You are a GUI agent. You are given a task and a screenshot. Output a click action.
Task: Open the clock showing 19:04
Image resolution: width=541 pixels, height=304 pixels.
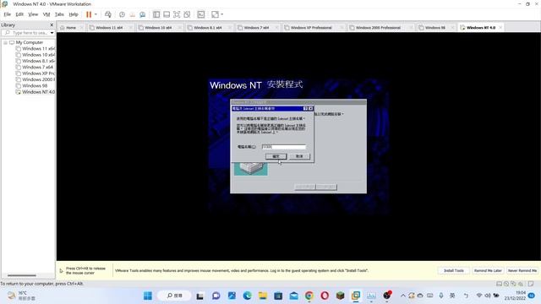tap(515, 296)
